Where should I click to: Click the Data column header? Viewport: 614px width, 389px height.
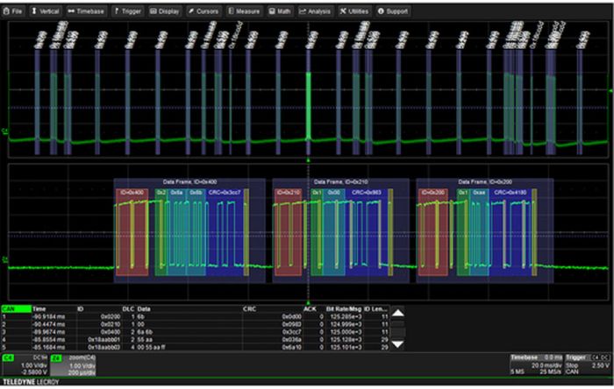tap(144, 309)
